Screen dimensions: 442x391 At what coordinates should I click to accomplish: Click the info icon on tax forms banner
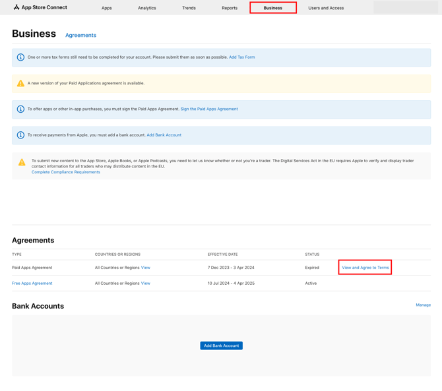pyautogui.click(x=20, y=57)
